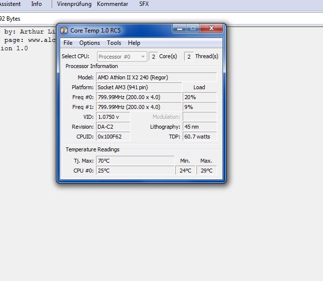
Task: Minimize the Core Temp window
Action: coord(180,28)
